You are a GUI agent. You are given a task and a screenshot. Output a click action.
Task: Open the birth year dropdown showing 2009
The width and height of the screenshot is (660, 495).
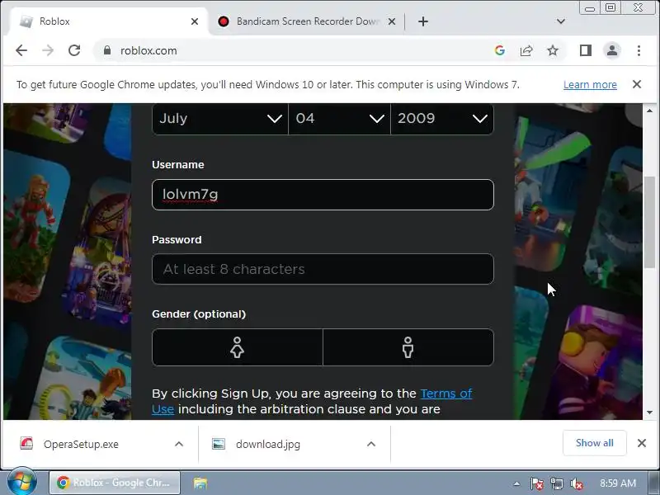(442, 119)
